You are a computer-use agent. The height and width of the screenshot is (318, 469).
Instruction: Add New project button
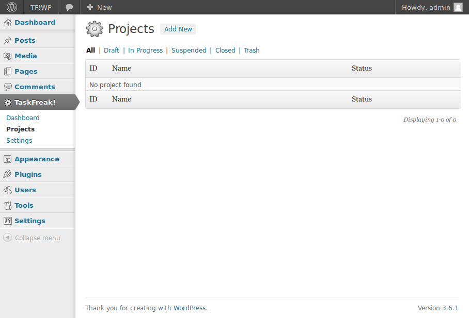pos(178,29)
